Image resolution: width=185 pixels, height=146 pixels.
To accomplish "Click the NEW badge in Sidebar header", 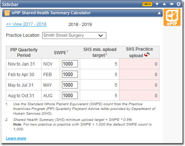I will point(147,4).
